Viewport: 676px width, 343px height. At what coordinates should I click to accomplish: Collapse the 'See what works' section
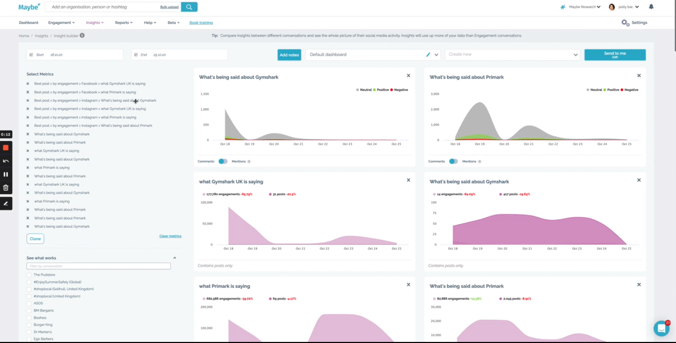[x=175, y=258]
